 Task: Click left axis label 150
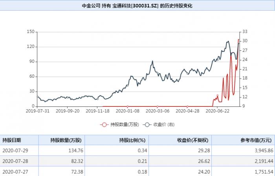pos(31,32)
